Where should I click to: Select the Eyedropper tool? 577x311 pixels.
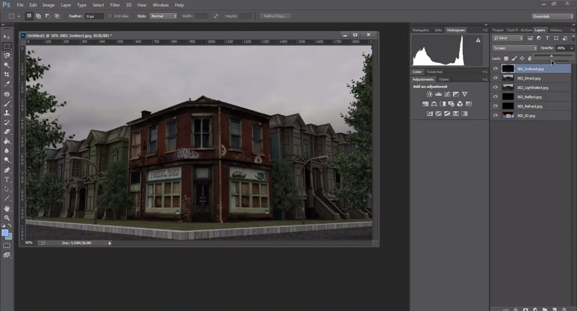(7, 84)
